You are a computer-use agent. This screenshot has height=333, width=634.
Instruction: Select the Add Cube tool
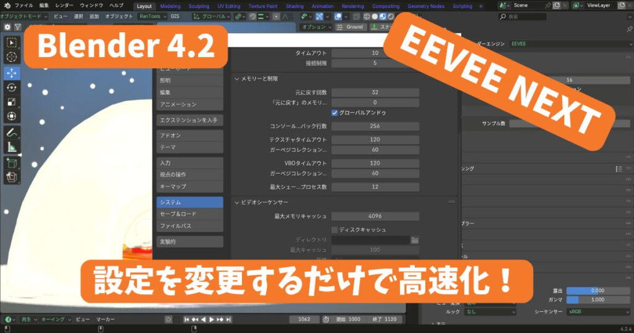pos(12,163)
